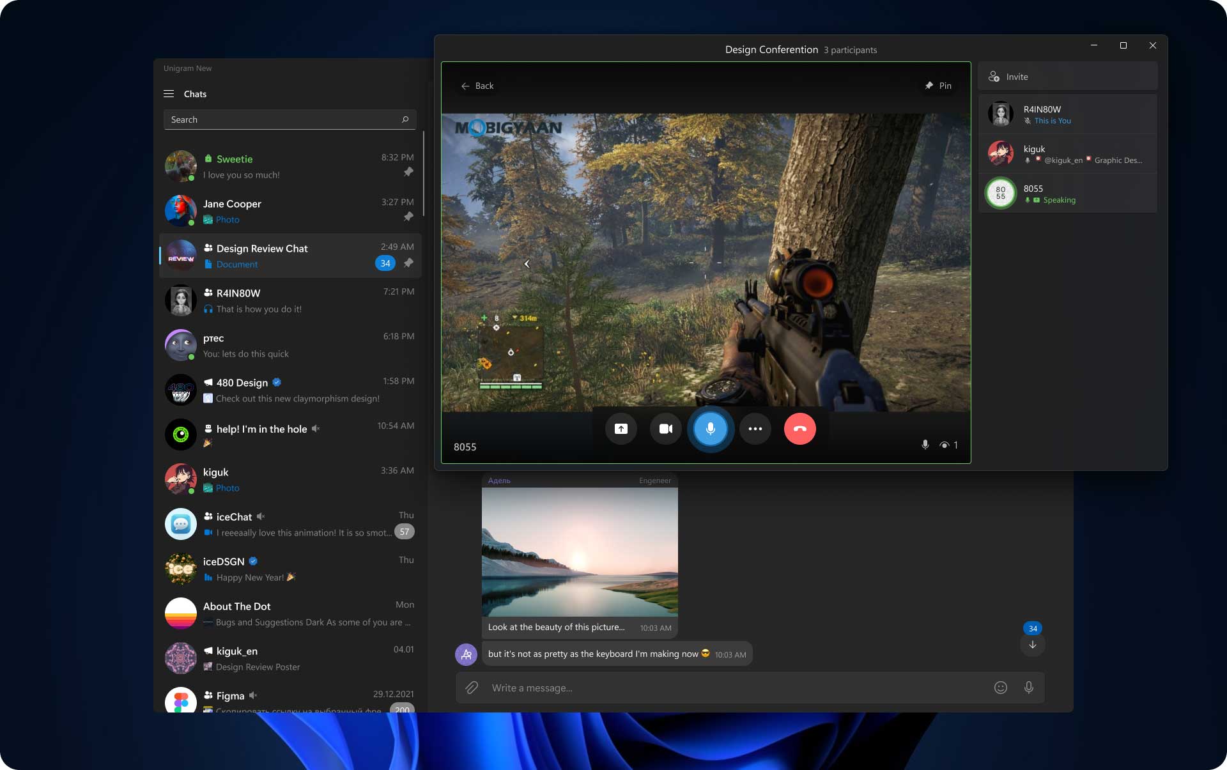Viewport: 1227px width, 770px height.
Task: Click the verified badge next to 480 Design
Action: tap(277, 382)
